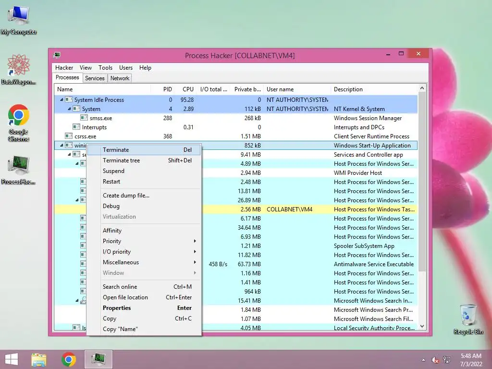
Task: Click the System Idle Process icon
Action: click(x=69, y=99)
